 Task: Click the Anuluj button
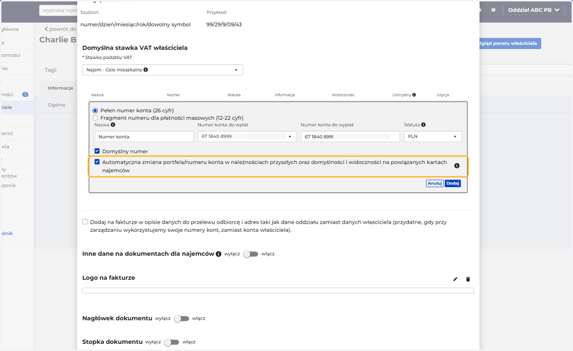tap(435, 183)
